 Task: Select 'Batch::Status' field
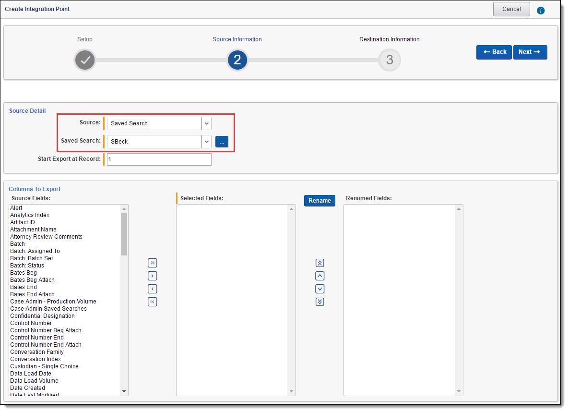[27, 266]
